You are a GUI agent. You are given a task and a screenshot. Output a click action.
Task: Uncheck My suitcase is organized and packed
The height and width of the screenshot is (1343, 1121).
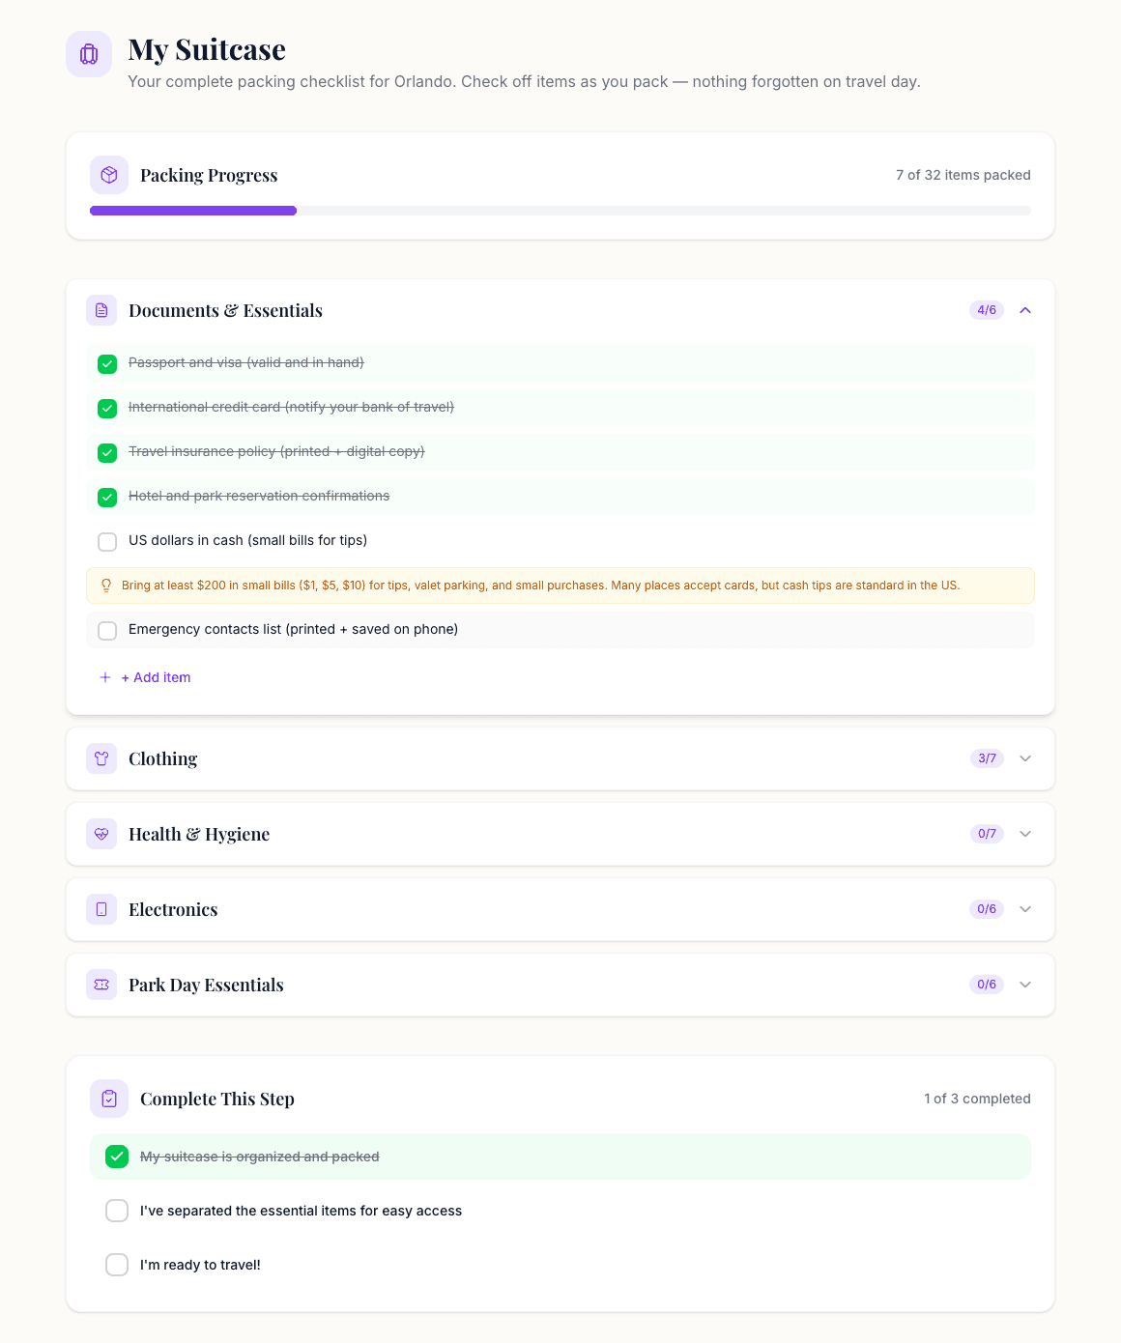117,1157
